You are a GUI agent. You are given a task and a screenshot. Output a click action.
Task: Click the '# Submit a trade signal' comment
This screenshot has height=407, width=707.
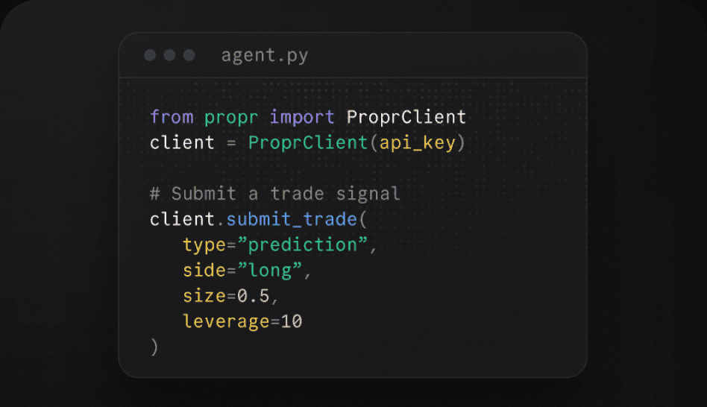[x=275, y=194]
